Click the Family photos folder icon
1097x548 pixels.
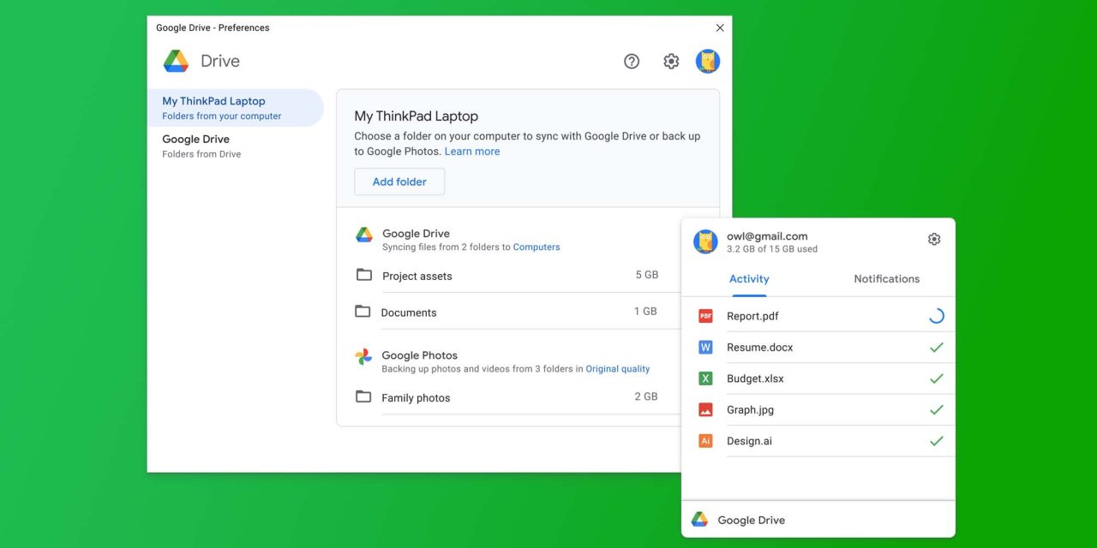coord(363,396)
